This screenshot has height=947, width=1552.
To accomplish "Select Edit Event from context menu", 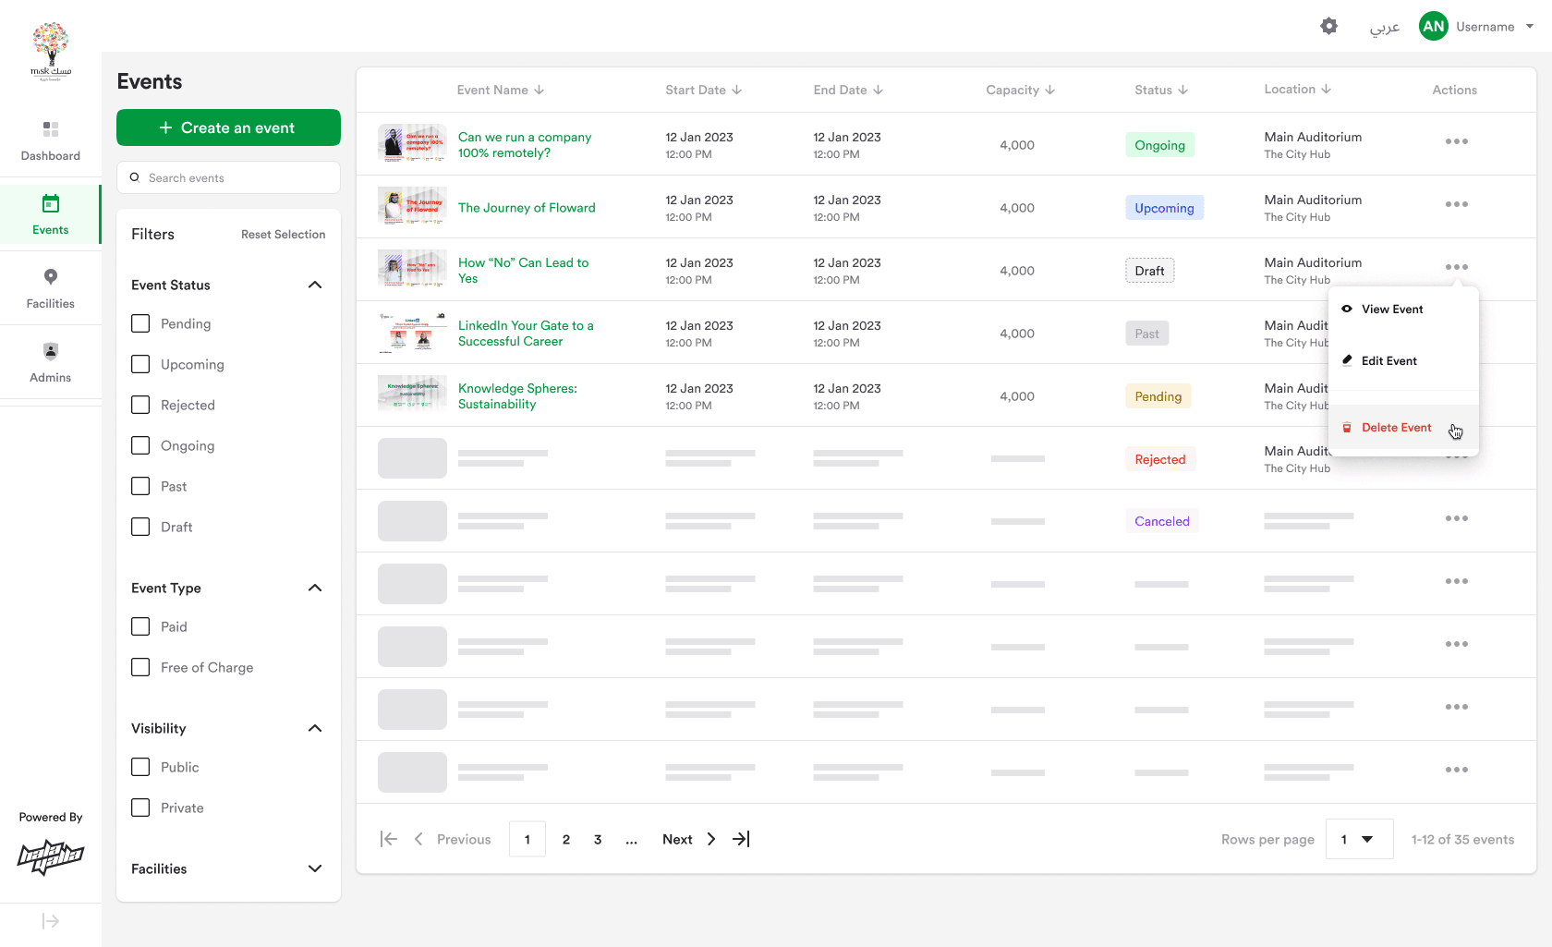I will click(x=1403, y=360).
